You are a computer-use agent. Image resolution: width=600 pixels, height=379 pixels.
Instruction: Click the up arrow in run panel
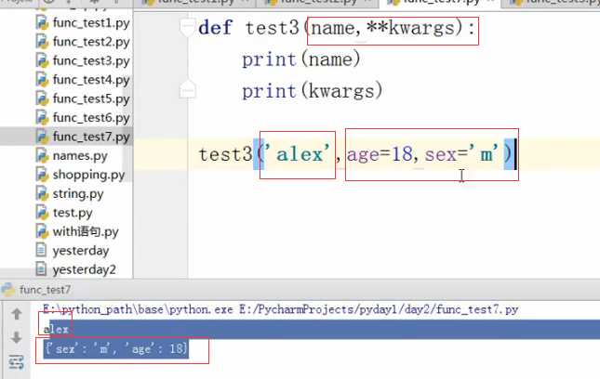[x=17, y=315]
